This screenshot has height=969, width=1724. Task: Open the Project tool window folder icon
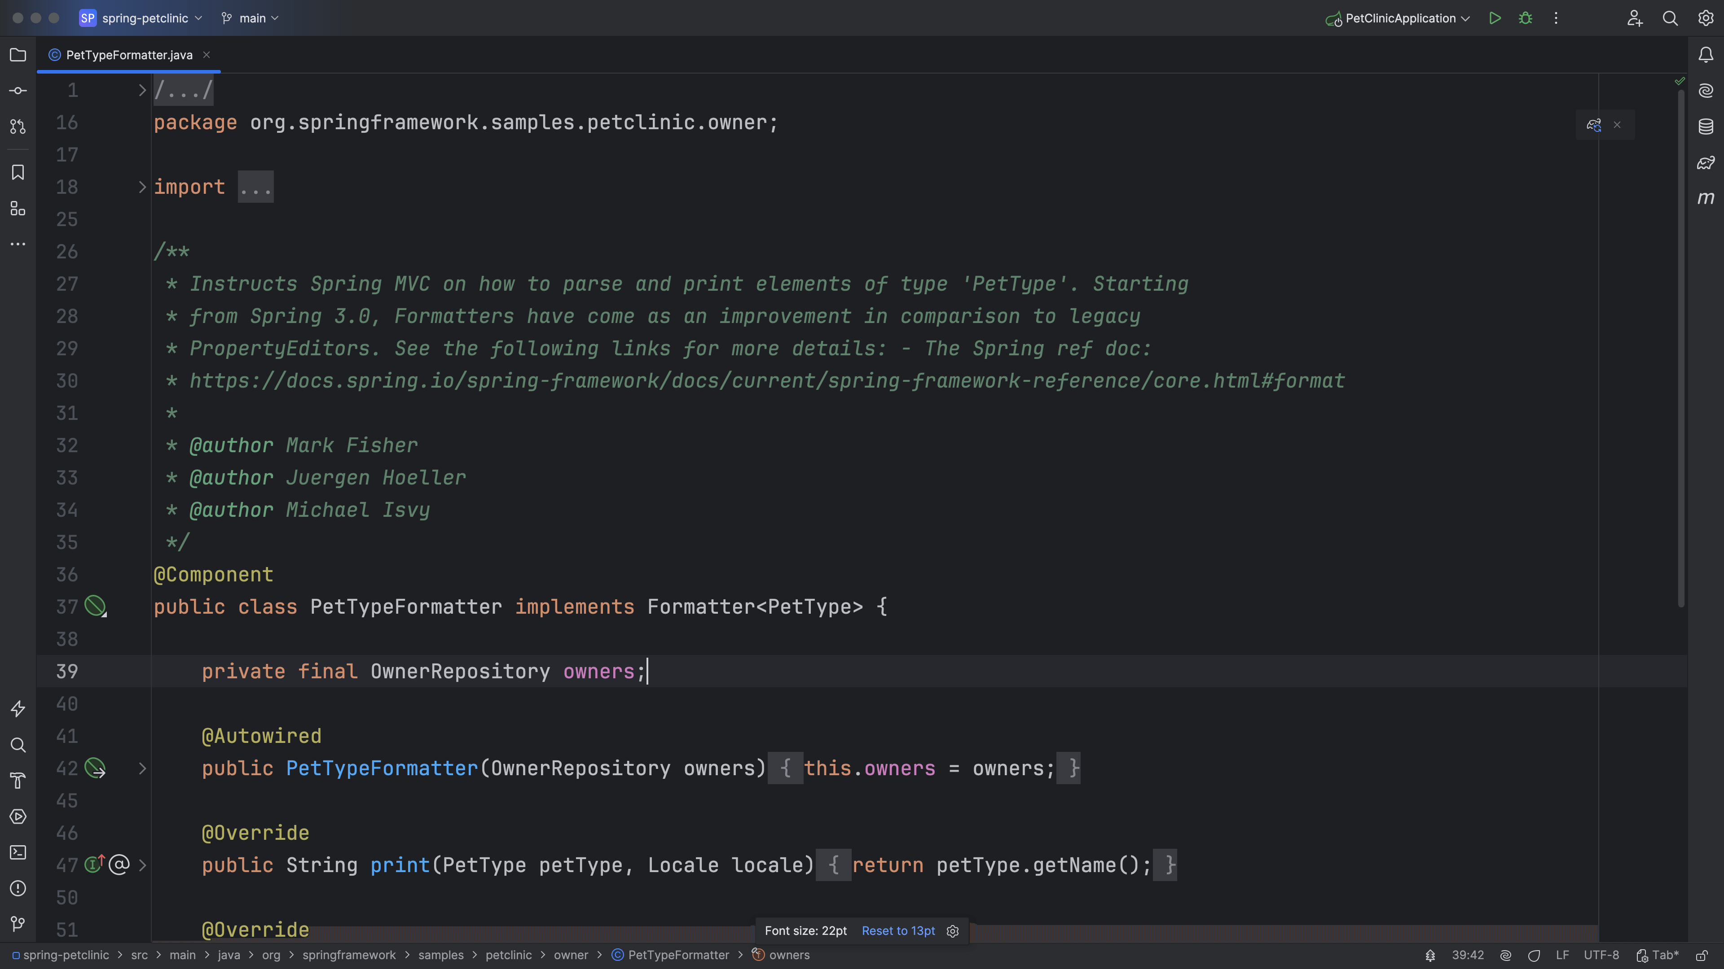tap(18, 55)
